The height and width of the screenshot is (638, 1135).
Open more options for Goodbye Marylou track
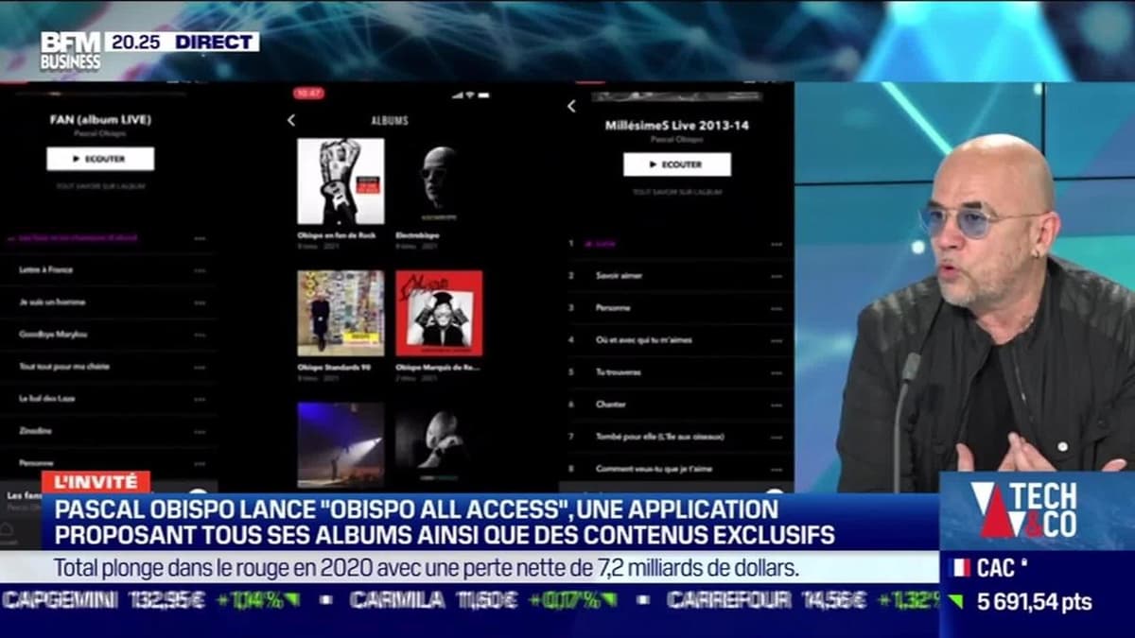[200, 334]
